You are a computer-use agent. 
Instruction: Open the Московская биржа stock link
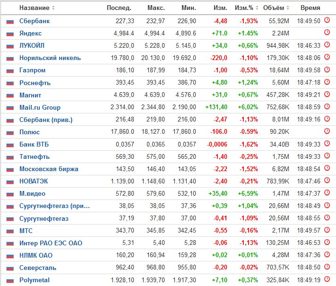(x=49, y=169)
